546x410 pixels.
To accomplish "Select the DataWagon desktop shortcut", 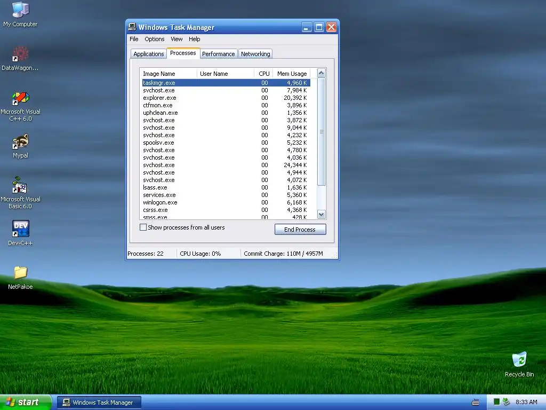I will click(x=20, y=58).
